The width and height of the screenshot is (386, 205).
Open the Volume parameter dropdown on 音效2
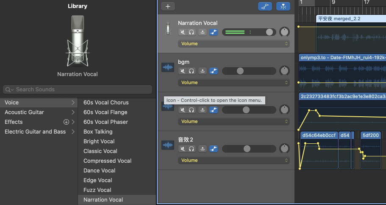[233, 160]
